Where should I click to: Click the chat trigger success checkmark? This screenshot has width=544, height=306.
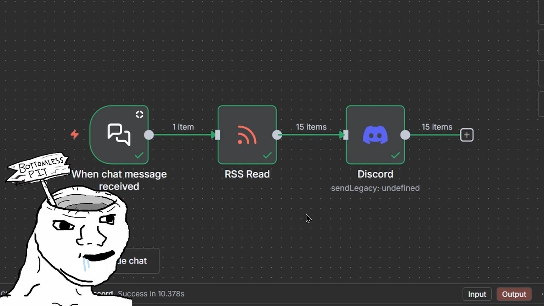tap(139, 156)
